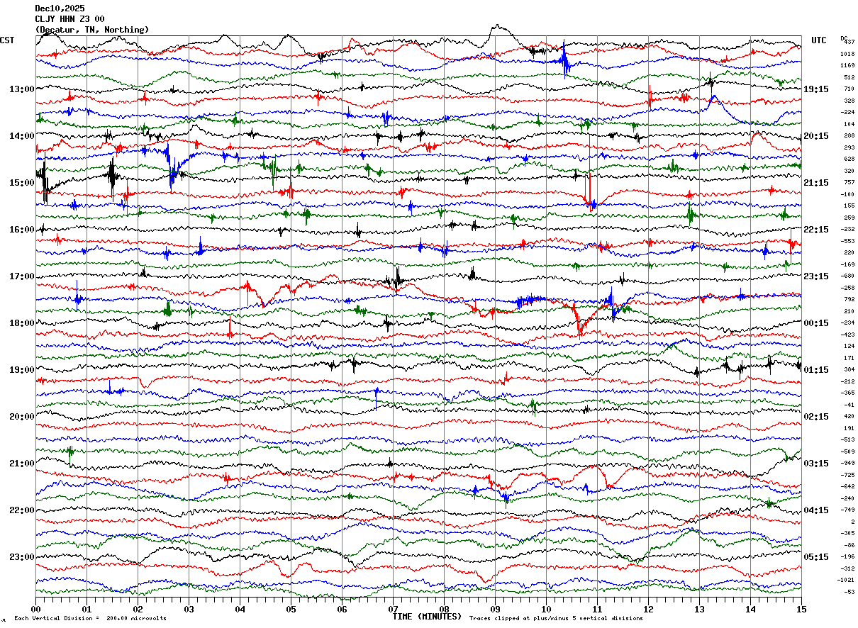
Task: Click the 02:15 UTC time label
Action: click(816, 417)
